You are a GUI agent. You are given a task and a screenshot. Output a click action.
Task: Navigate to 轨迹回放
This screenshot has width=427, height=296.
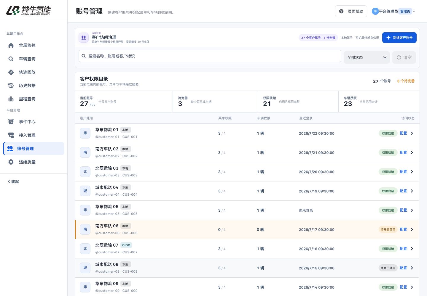click(34, 72)
